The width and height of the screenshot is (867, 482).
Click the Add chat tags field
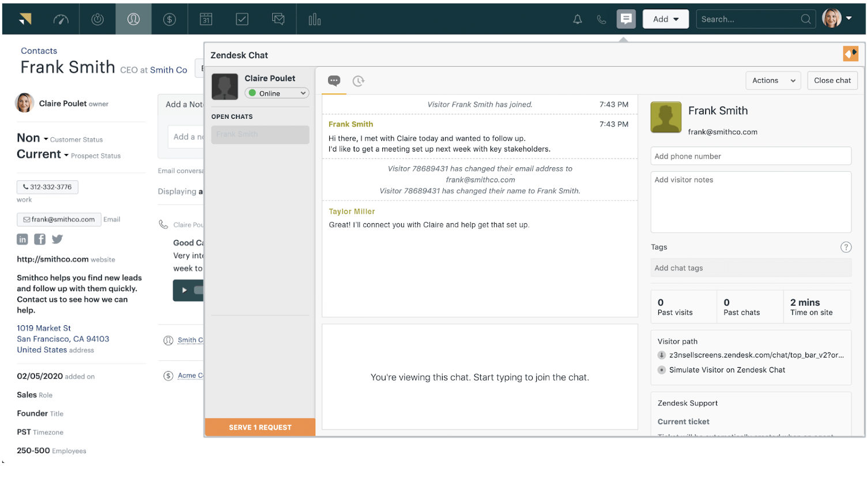(x=751, y=268)
